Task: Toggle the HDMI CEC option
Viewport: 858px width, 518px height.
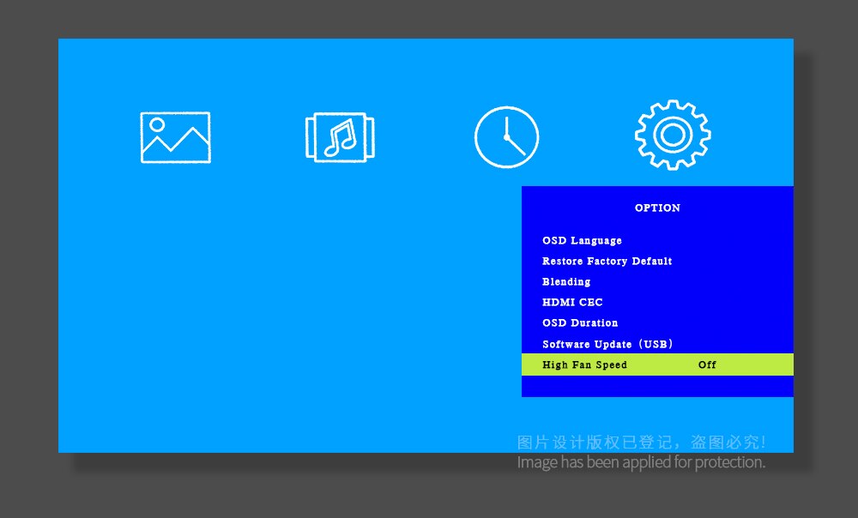Action: [572, 303]
